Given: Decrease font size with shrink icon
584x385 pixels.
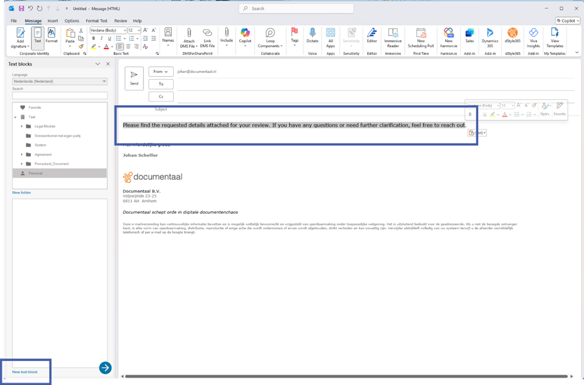Looking at the screenshot, I should (x=154, y=30).
